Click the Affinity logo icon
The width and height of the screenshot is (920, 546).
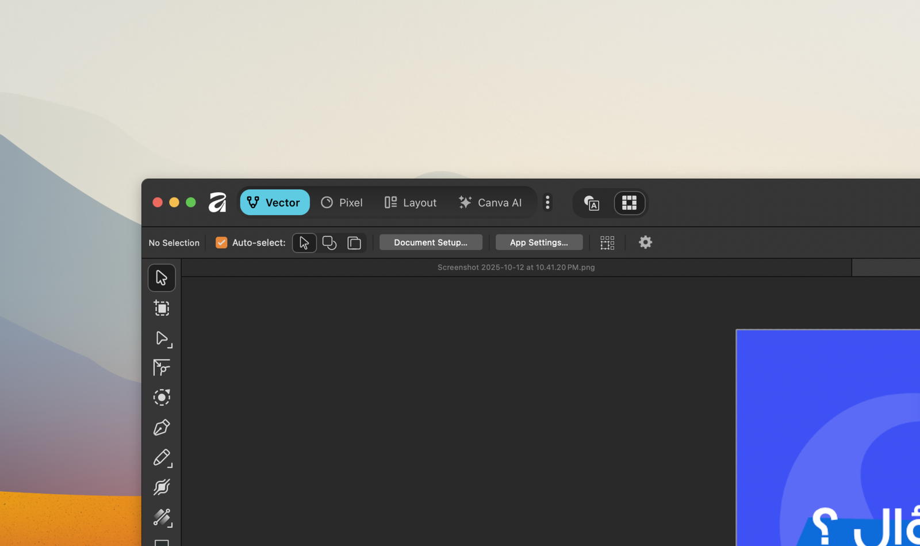[217, 203]
